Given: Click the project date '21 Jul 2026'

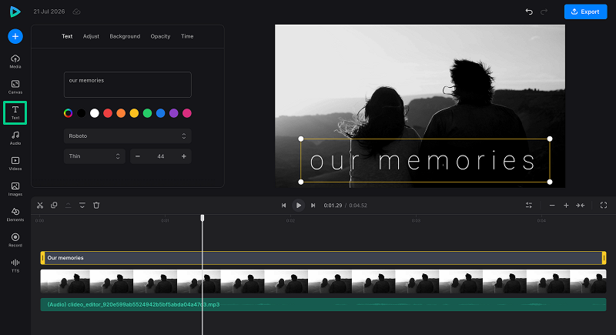Looking at the screenshot, I should click(x=49, y=12).
